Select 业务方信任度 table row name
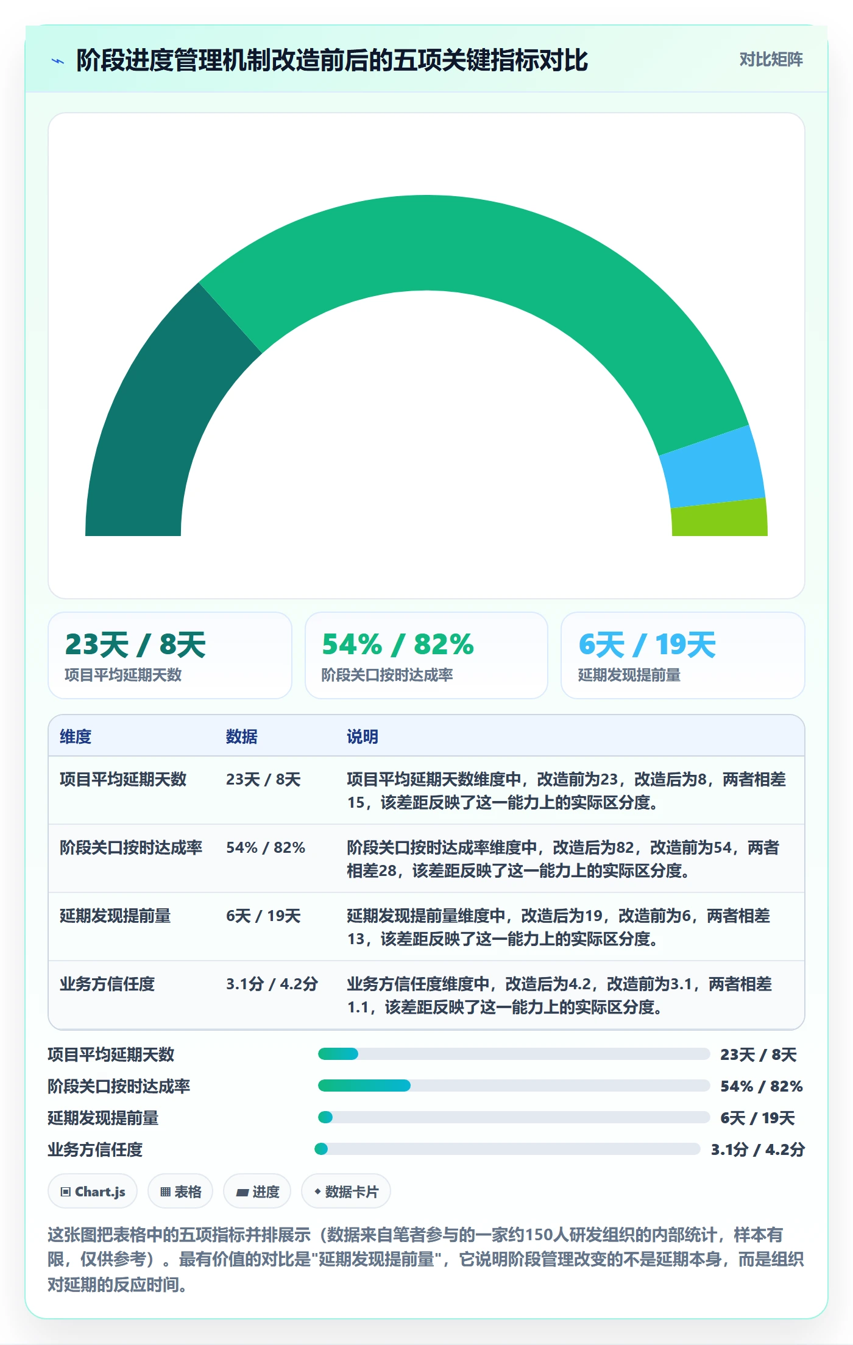Viewport: 853px width, 1345px height. coord(107,984)
